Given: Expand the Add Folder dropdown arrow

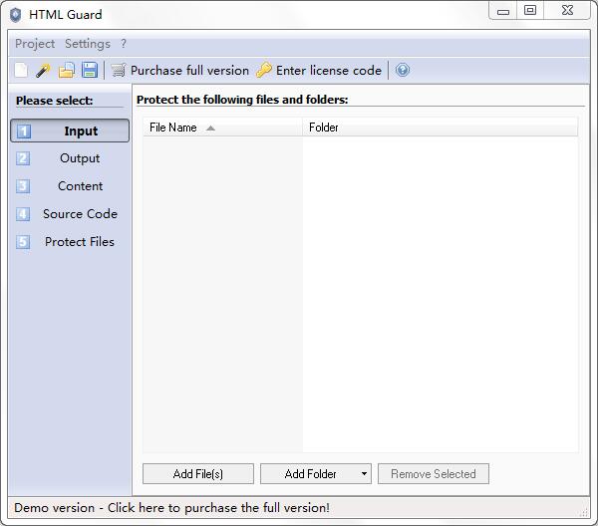Looking at the screenshot, I should (x=364, y=474).
